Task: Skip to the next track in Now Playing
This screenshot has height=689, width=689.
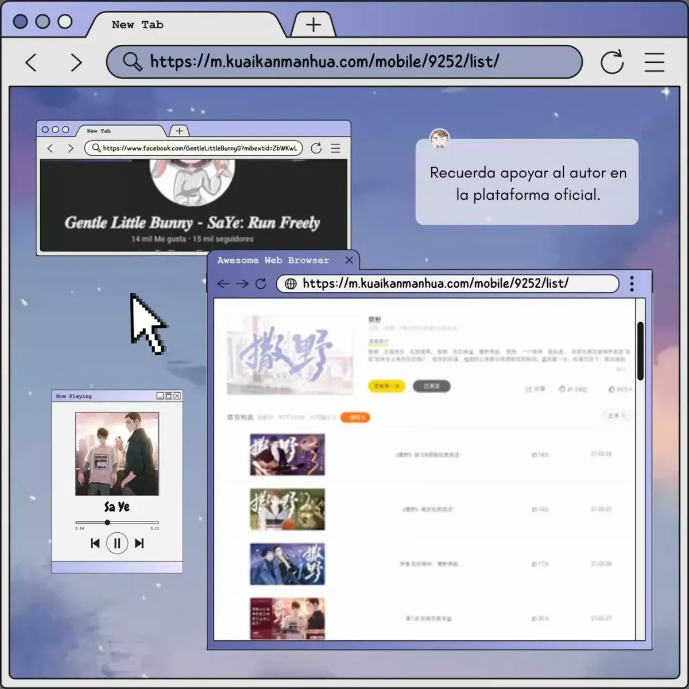Action: click(x=139, y=543)
